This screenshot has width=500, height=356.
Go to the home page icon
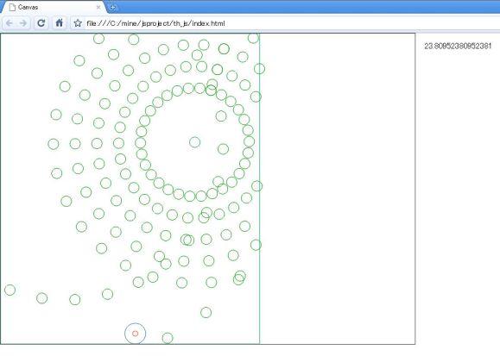60,23
